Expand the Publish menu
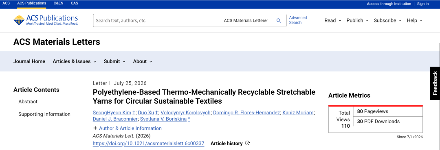440x150 pixels. (358, 20)
